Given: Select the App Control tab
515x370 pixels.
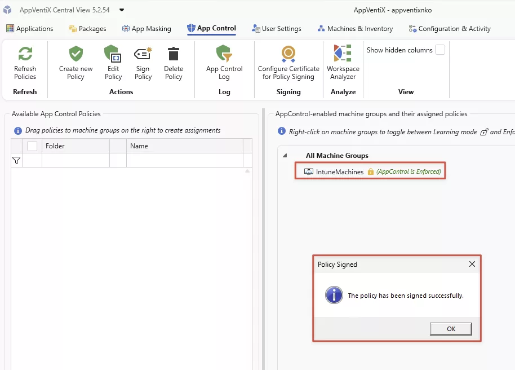Looking at the screenshot, I should tap(211, 28).
